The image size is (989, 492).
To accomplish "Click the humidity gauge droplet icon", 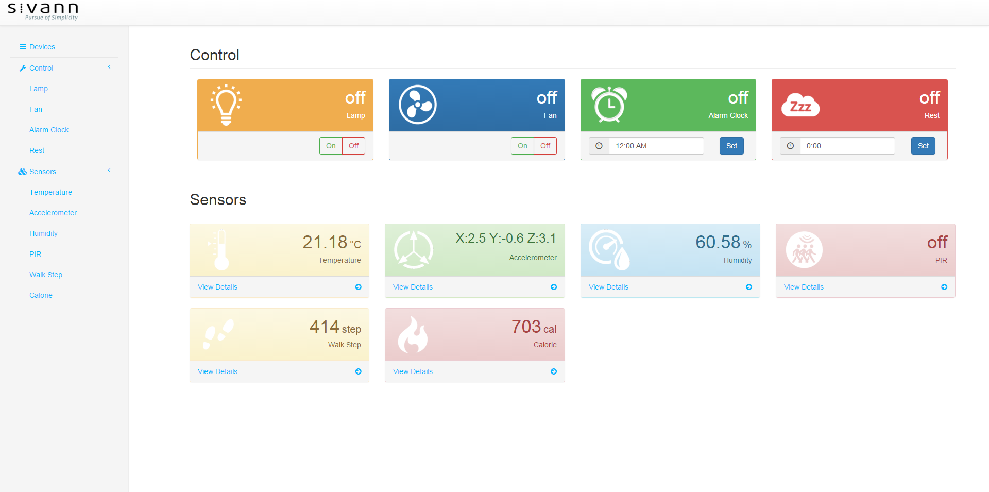I will pyautogui.click(x=609, y=250).
